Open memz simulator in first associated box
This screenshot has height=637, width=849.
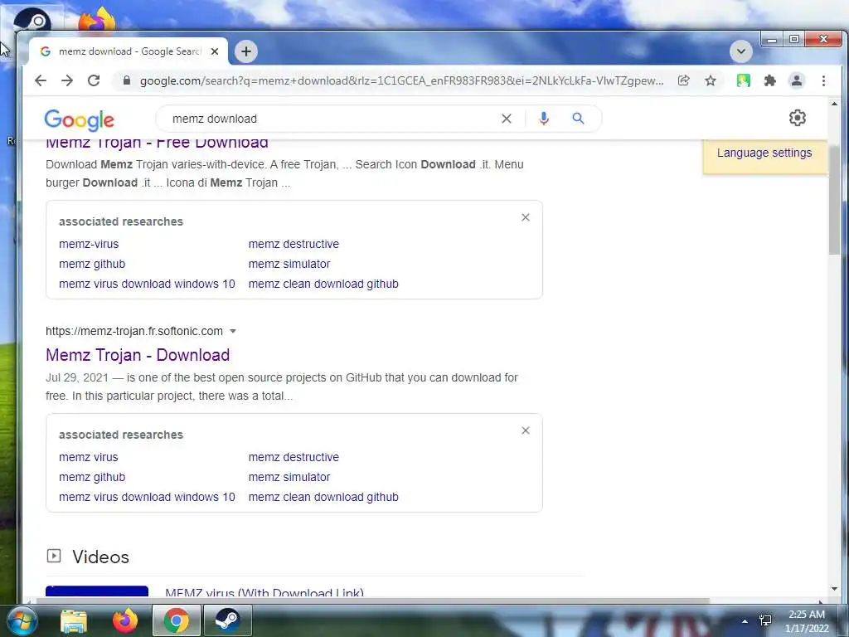(x=289, y=264)
